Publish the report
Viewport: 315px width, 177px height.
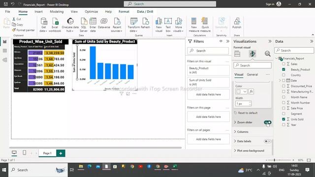[237, 23]
